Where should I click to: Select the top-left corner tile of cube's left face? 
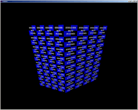coord(32,30)
